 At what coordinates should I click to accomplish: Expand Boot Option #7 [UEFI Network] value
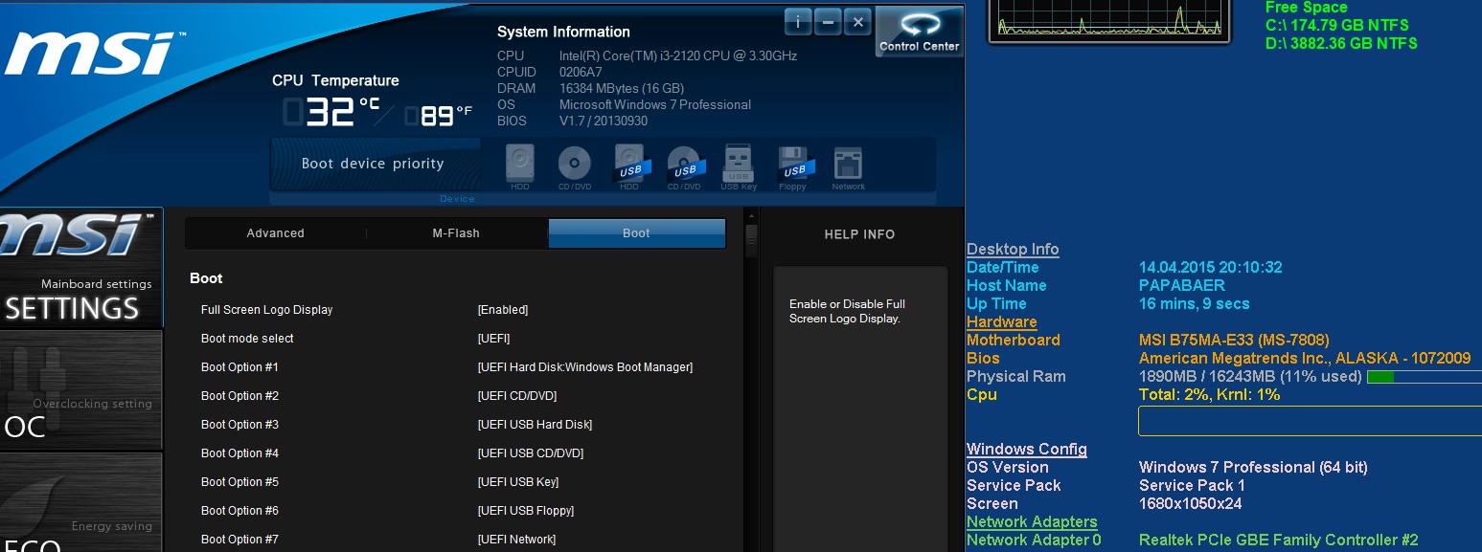[x=516, y=540]
